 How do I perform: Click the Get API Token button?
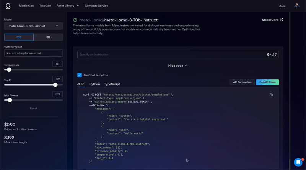[x=267, y=82]
